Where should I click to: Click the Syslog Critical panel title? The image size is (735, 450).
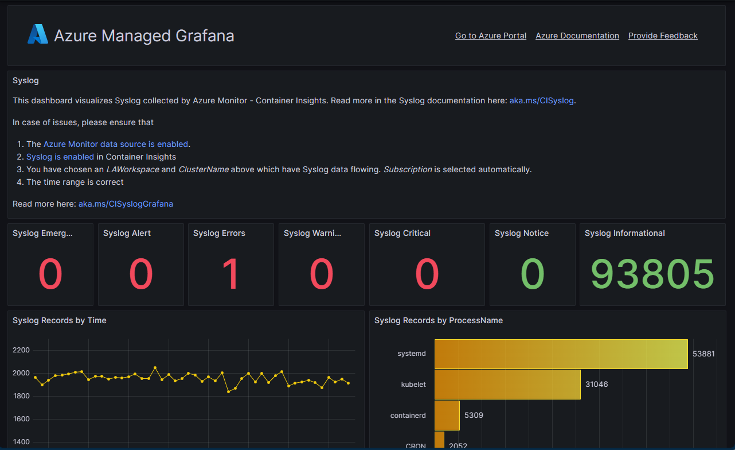click(402, 233)
